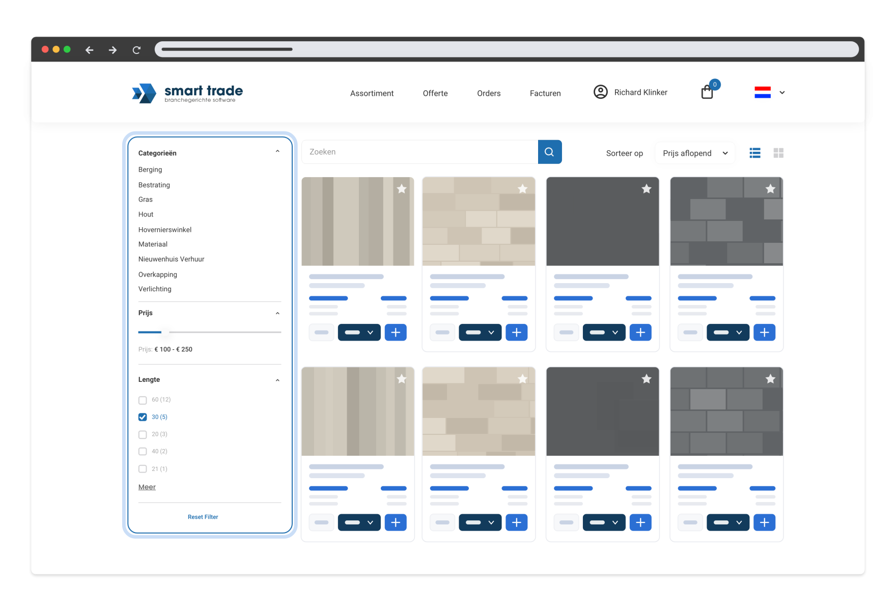Add first top-row product with plus button
This screenshot has height=611, width=896.
pos(396,332)
